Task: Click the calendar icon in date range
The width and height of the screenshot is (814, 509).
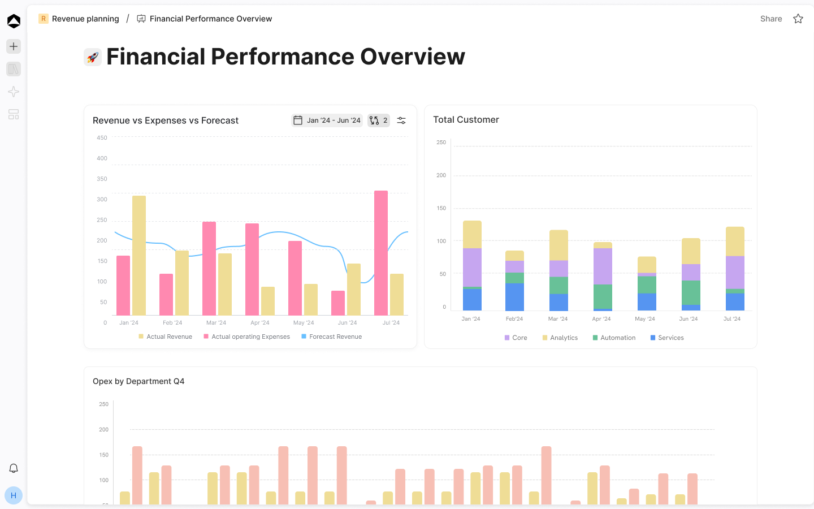Action: tap(298, 120)
